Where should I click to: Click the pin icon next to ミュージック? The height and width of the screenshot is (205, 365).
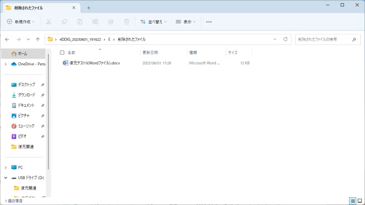click(42, 126)
